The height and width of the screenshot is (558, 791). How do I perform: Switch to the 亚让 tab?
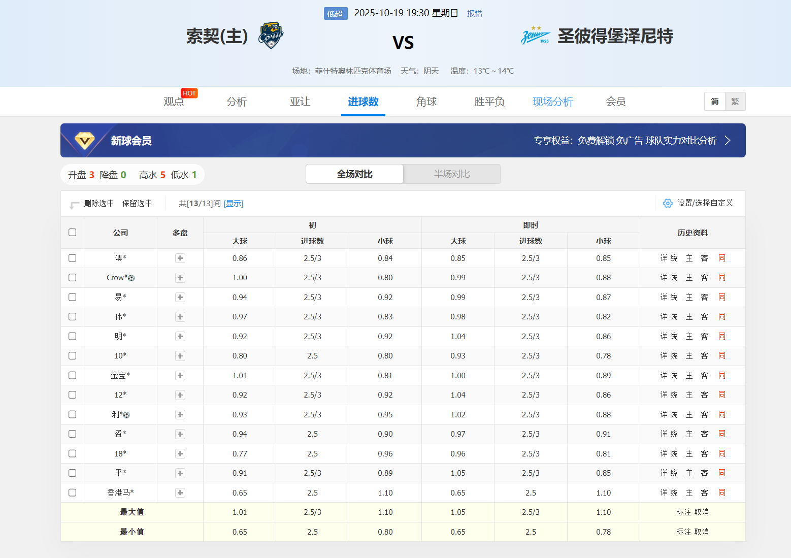(300, 102)
